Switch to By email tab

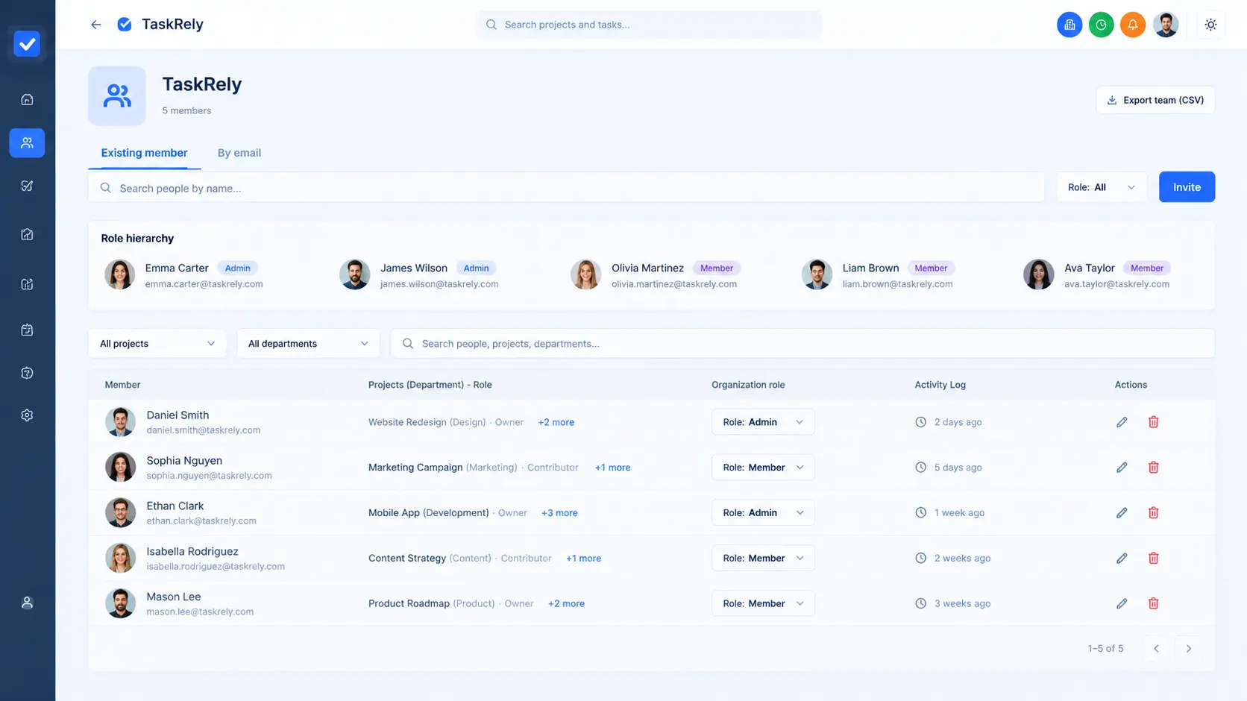[239, 153]
